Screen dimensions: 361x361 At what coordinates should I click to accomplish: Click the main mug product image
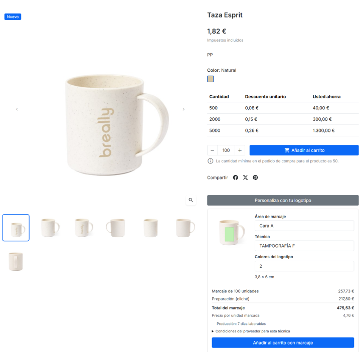pos(117,124)
